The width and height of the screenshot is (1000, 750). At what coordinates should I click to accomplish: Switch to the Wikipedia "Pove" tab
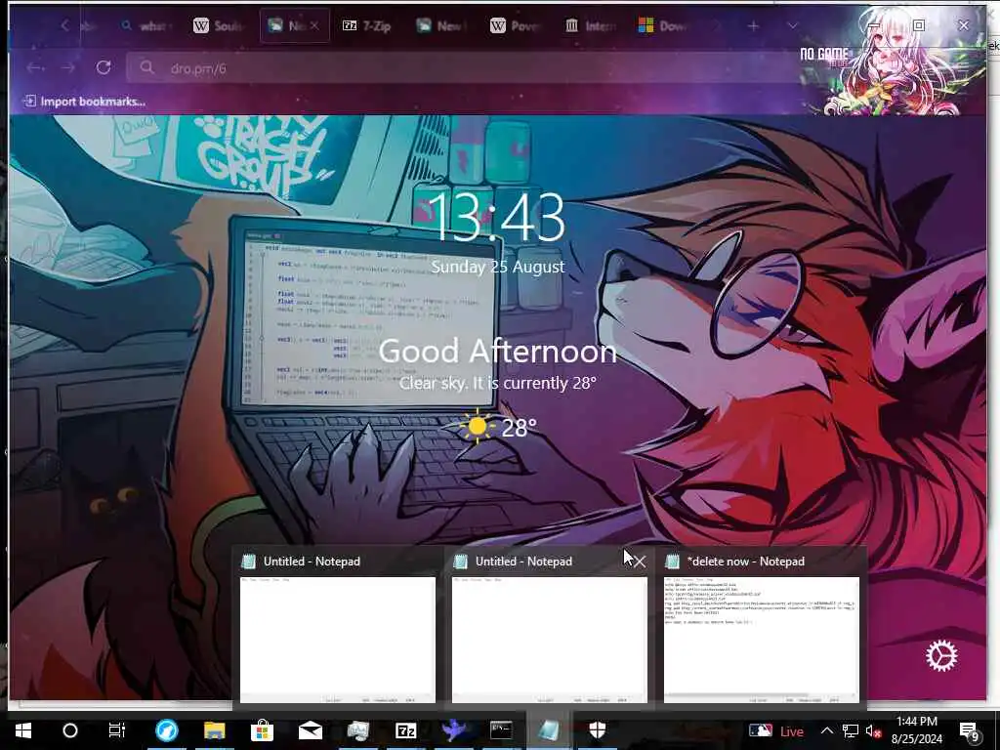tap(516, 25)
